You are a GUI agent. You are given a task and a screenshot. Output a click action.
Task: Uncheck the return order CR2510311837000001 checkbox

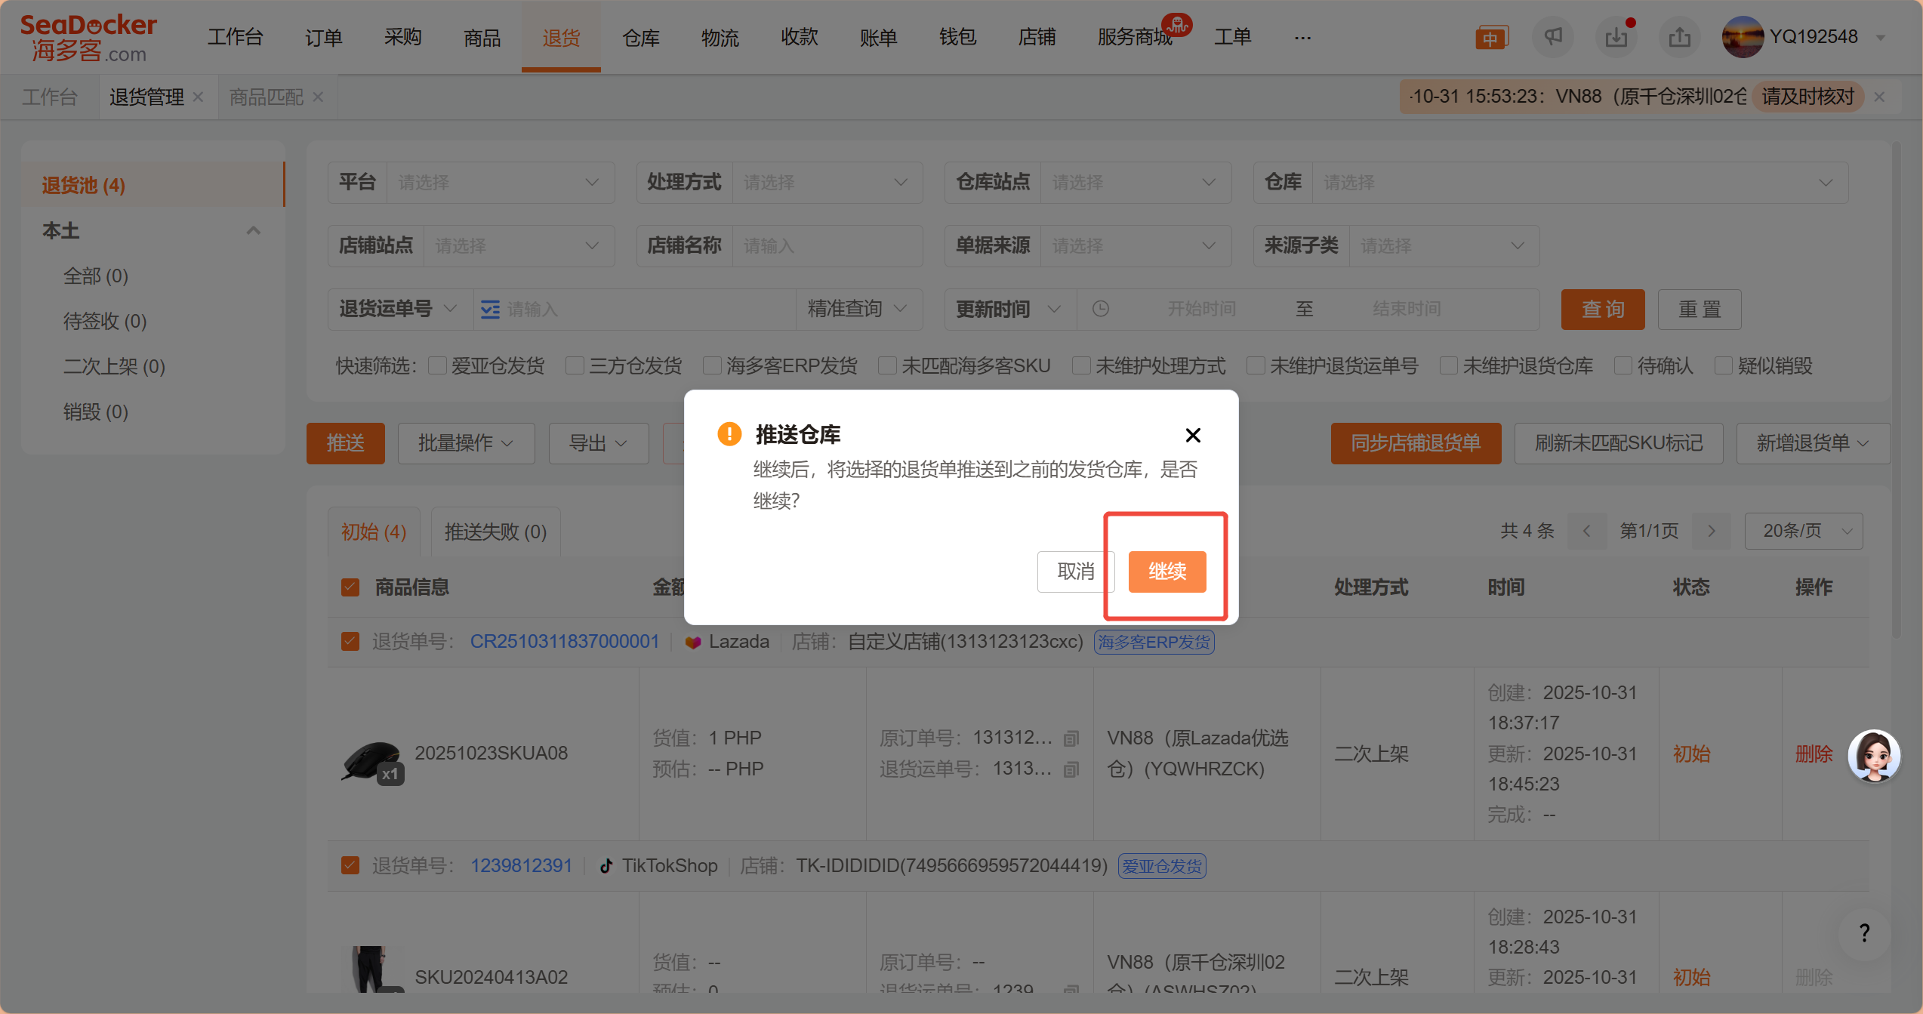[350, 642]
